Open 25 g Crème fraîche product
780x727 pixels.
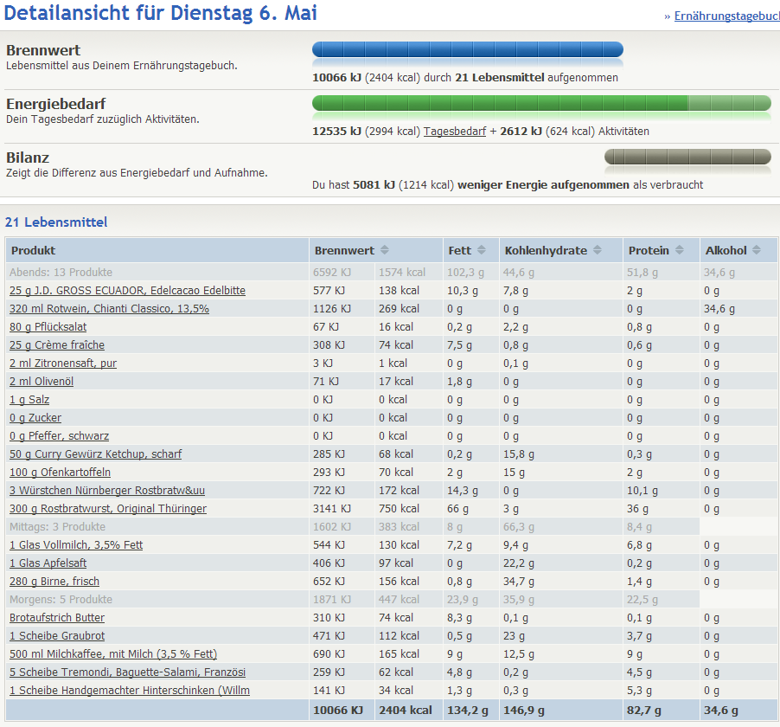click(x=57, y=345)
